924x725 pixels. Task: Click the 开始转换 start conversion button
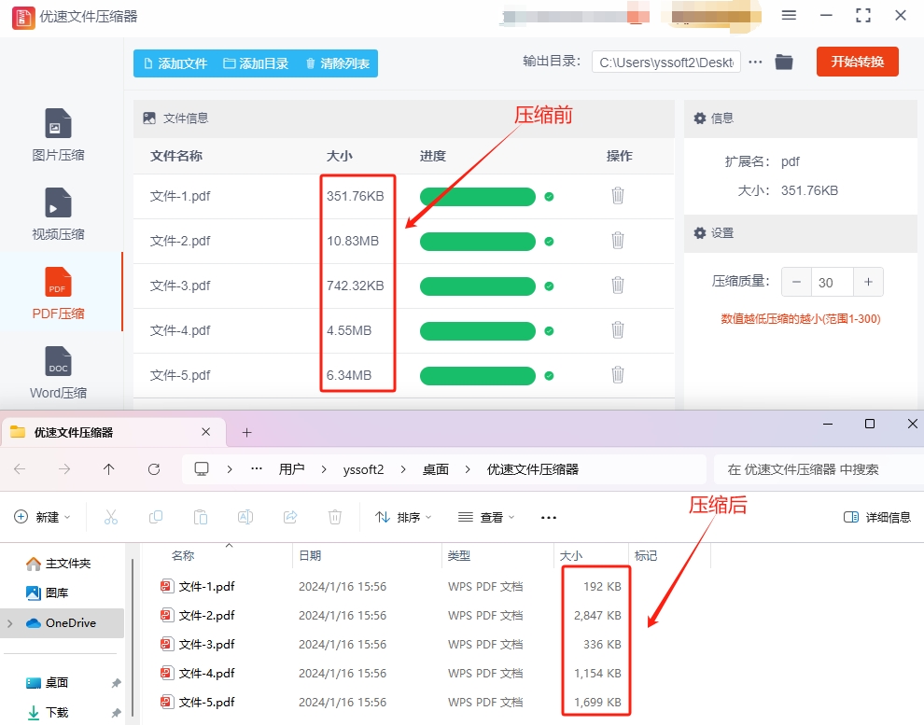coord(858,62)
